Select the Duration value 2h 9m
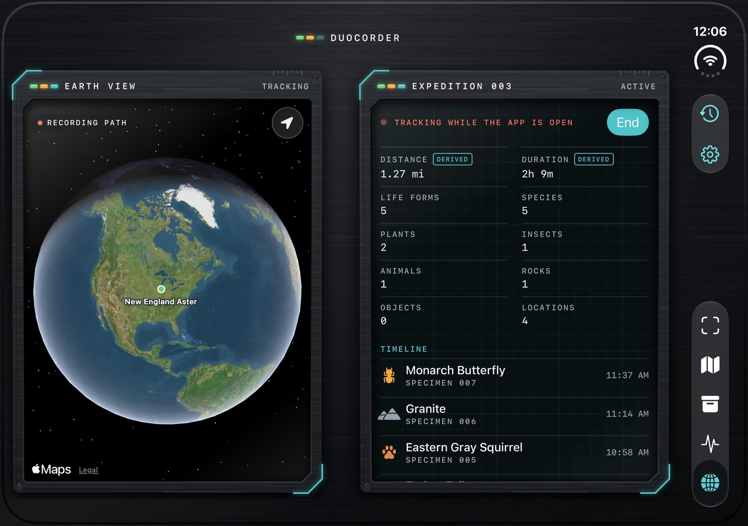This screenshot has width=748, height=526. (x=538, y=174)
